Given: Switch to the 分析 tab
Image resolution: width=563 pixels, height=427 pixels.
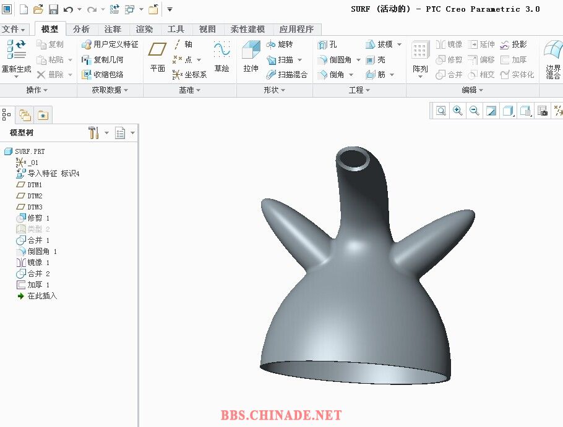Looking at the screenshot, I should pyautogui.click(x=81, y=29).
